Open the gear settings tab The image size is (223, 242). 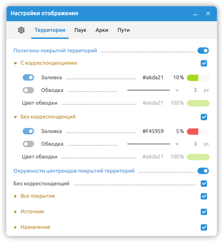(x=21, y=30)
